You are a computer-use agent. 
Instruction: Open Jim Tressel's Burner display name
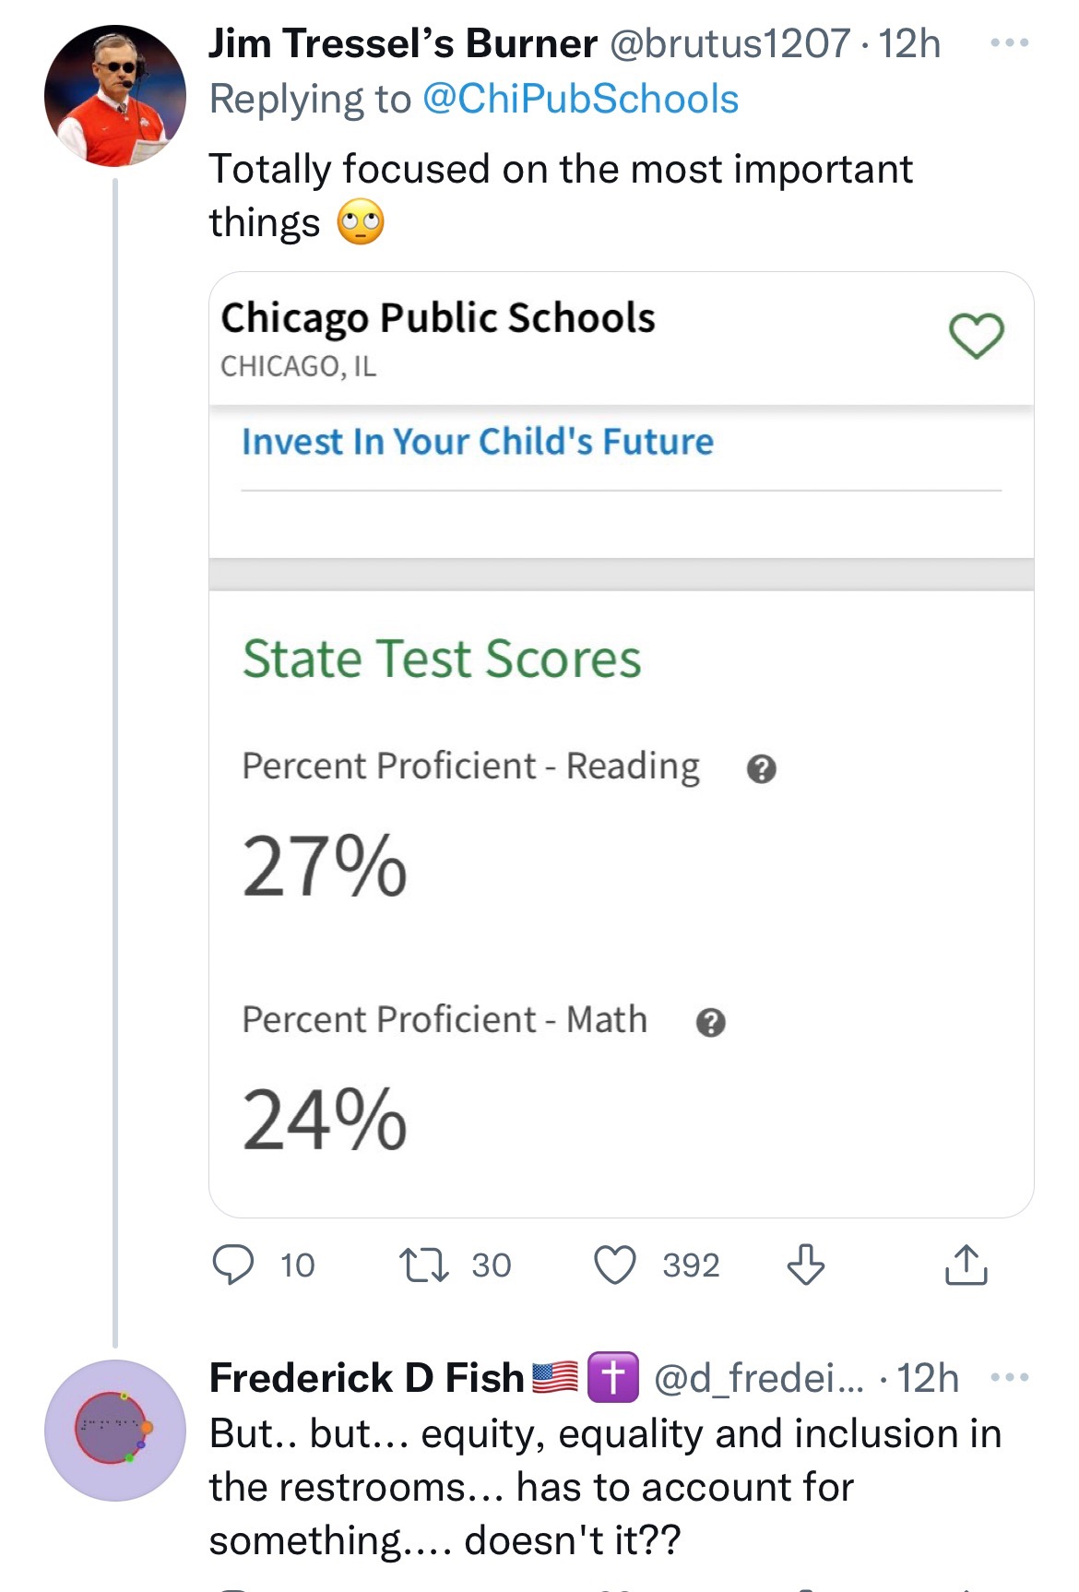(403, 43)
